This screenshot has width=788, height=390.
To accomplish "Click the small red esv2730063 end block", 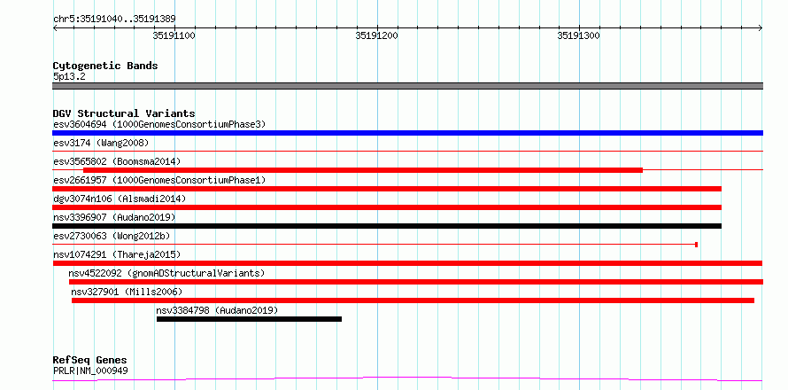I will click(x=696, y=245).
